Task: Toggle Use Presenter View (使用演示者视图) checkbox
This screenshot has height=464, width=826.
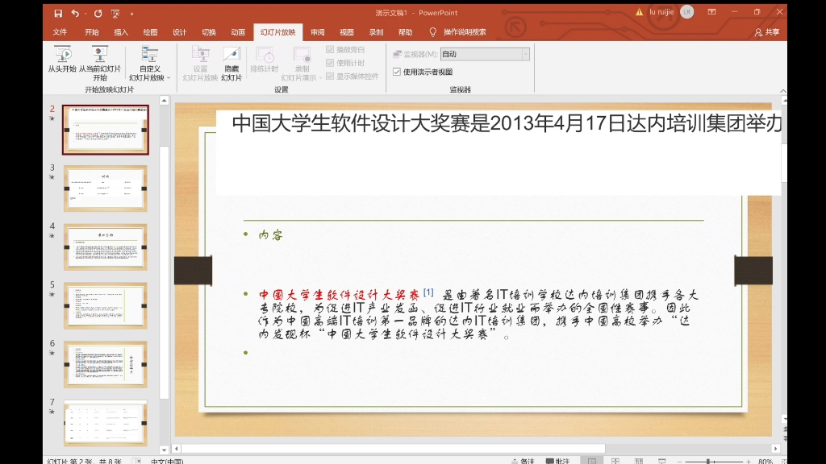Action: click(397, 72)
